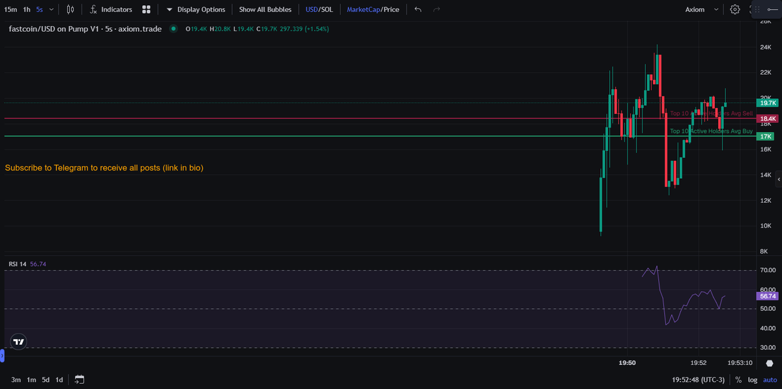The image size is (782, 389).
Task: Click the green market status dot
Action: tap(173, 29)
